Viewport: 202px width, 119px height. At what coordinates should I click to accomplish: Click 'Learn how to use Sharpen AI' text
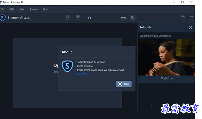pos(155,36)
